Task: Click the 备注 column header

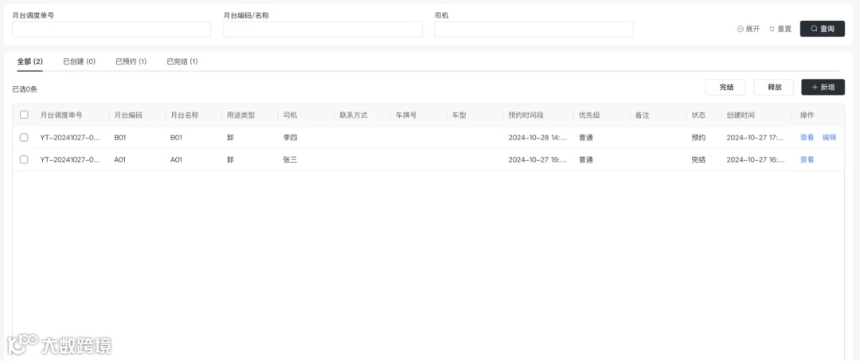Action: pyautogui.click(x=643, y=116)
